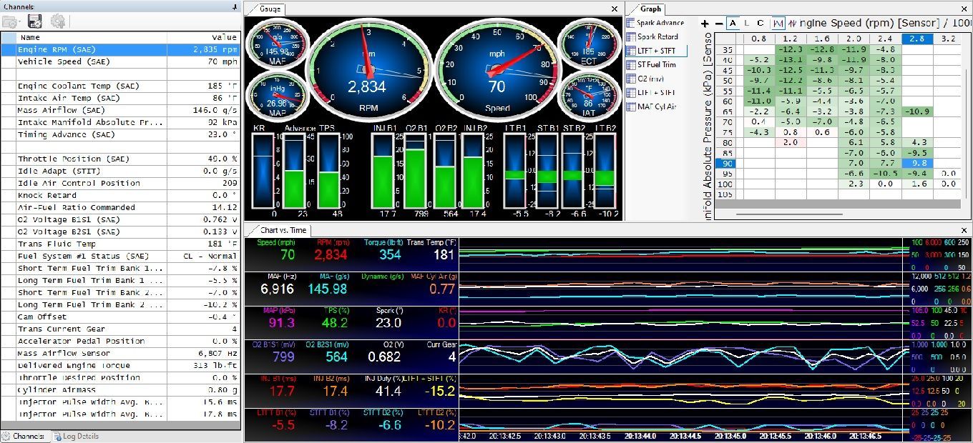The width and height of the screenshot is (973, 443).
Task: Click the plus icon in Graph toolbar
Action: [x=705, y=23]
